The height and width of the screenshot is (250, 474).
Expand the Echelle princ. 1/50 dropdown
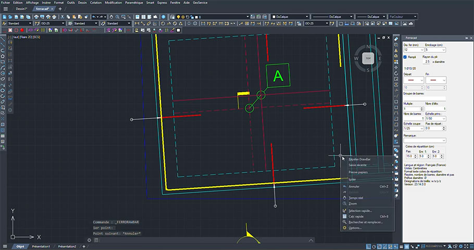[x=435, y=119]
